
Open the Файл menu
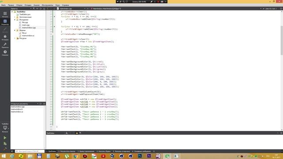(x=4, y=5)
